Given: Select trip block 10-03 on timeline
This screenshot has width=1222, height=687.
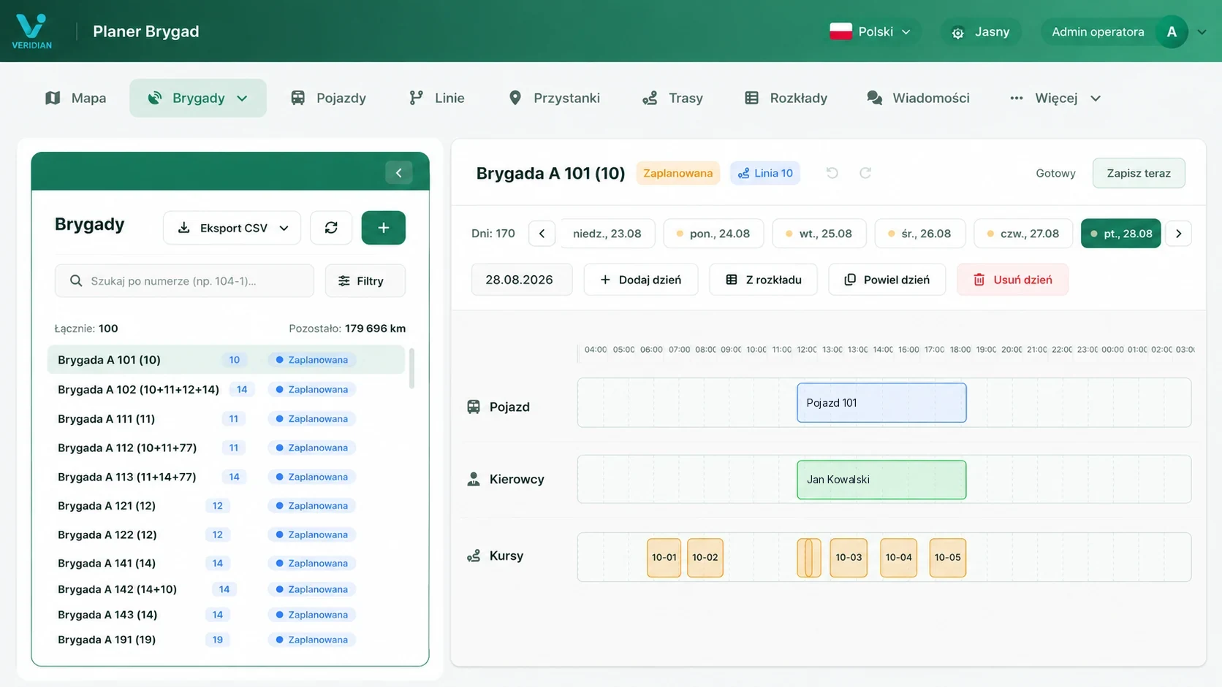Looking at the screenshot, I should (849, 558).
